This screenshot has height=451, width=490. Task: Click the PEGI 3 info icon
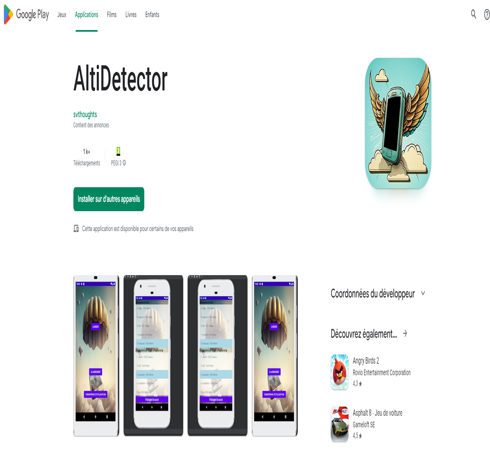coord(124,163)
